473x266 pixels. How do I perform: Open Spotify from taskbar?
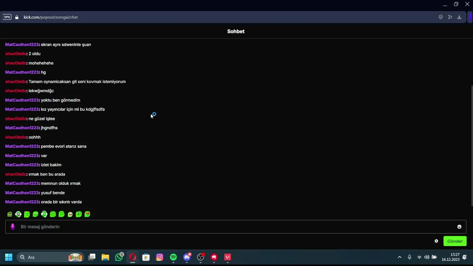[x=173, y=257]
